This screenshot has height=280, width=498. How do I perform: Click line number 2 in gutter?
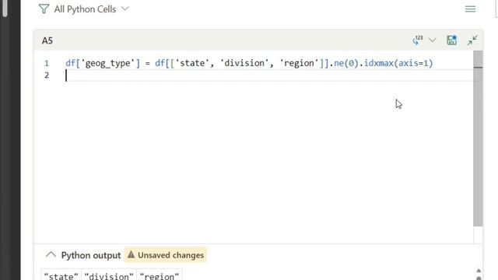47,75
